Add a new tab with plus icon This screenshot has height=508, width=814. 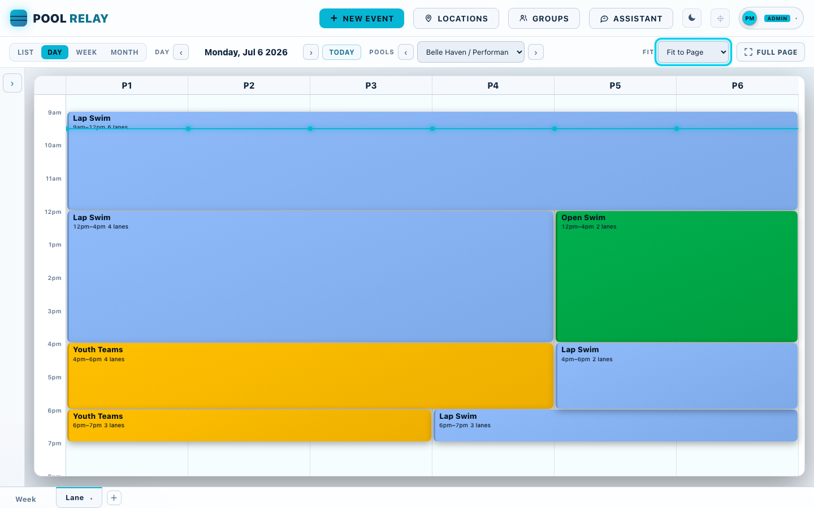(114, 498)
